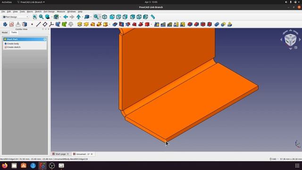This screenshot has width=302, height=170.
Task: Click the Groove tool icon
Action: [128, 24]
